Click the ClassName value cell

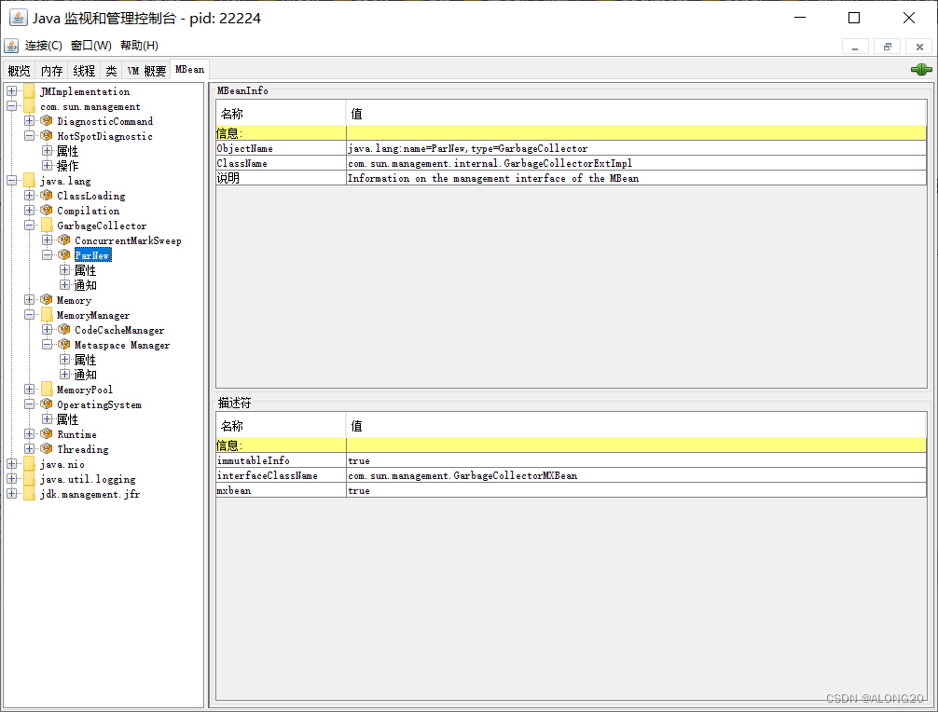click(x=636, y=163)
